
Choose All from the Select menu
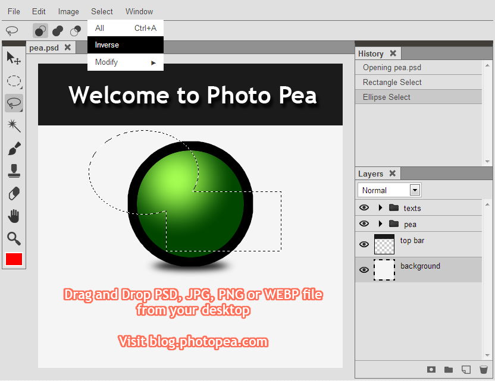pyautogui.click(x=126, y=28)
